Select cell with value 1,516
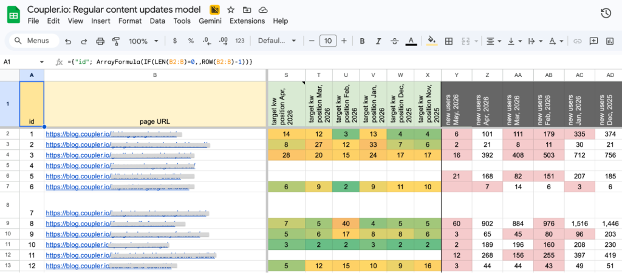Screen dimensions: 622x273 click(x=579, y=223)
